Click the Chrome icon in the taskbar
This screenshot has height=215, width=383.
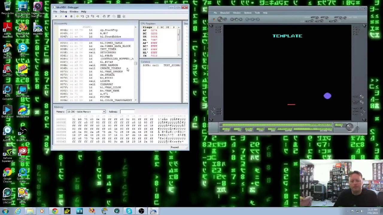[x=54, y=211]
